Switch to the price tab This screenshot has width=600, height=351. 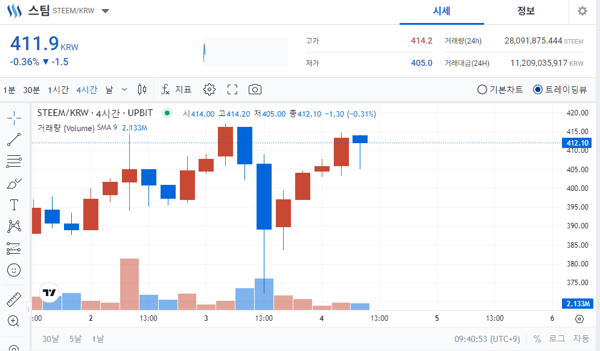[442, 11]
